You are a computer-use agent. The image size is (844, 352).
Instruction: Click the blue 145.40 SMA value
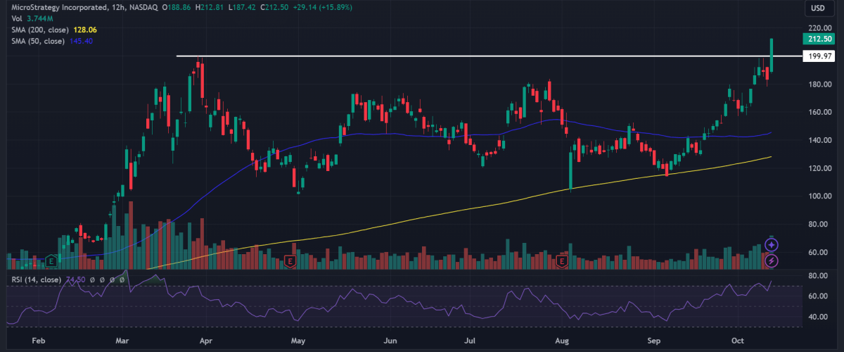(x=81, y=42)
